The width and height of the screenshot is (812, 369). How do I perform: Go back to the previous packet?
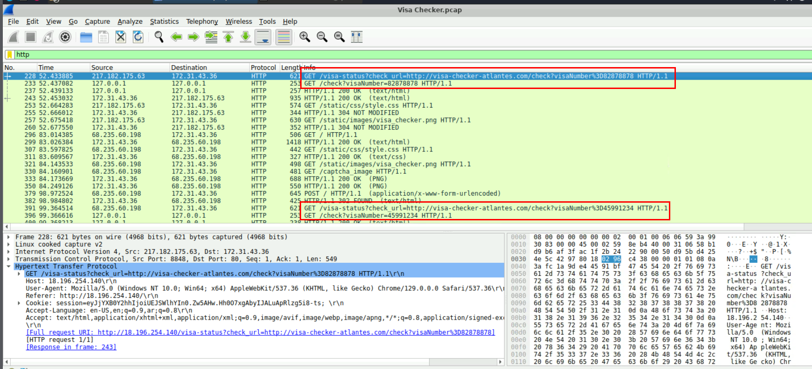tap(176, 37)
